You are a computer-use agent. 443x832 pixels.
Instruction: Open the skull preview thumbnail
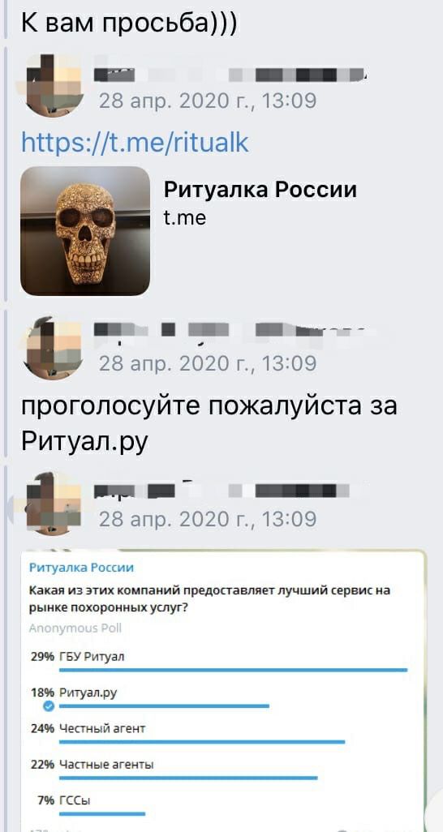click(85, 231)
